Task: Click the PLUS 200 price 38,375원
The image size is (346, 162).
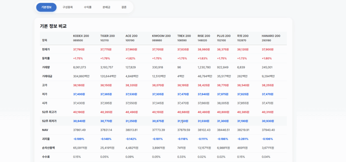Action: click(x=223, y=49)
